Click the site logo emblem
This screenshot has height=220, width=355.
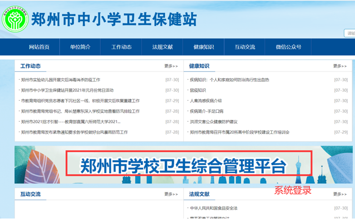15,18
